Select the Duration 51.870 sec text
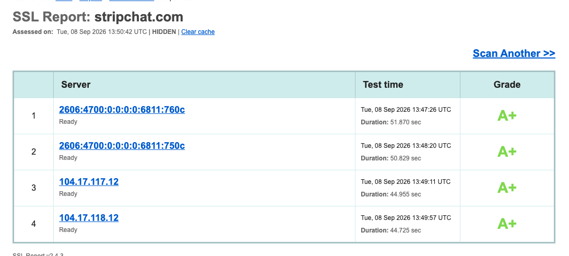 (x=391, y=122)
